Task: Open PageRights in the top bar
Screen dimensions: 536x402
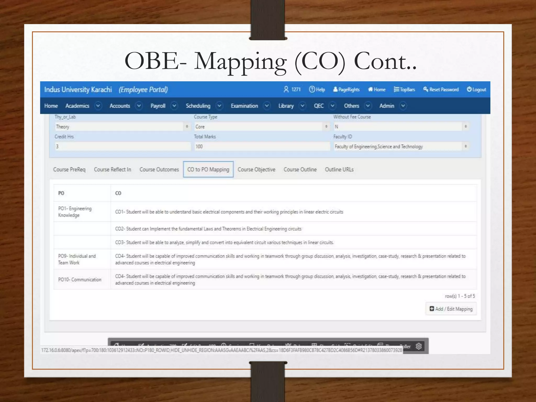Action: click(346, 90)
